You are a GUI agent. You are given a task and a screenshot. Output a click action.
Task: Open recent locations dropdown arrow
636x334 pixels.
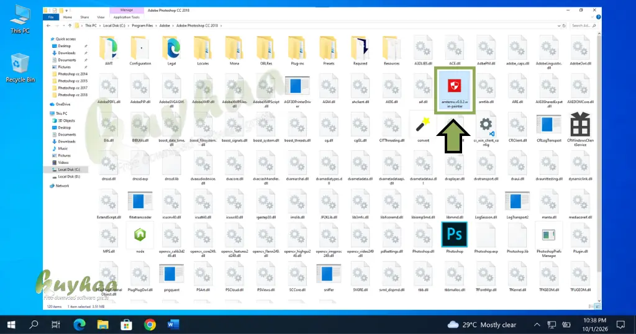point(64,25)
